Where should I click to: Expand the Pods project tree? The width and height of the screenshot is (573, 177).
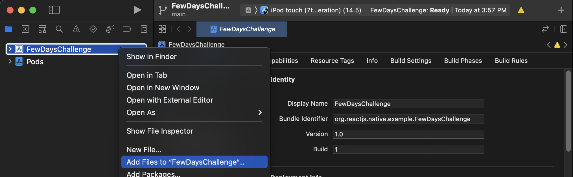pos(10,61)
